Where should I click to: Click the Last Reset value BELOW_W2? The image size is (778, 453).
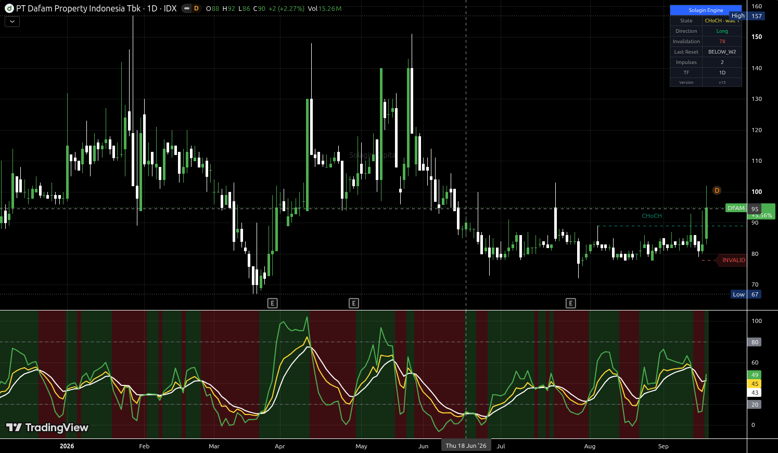click(722, 52)
